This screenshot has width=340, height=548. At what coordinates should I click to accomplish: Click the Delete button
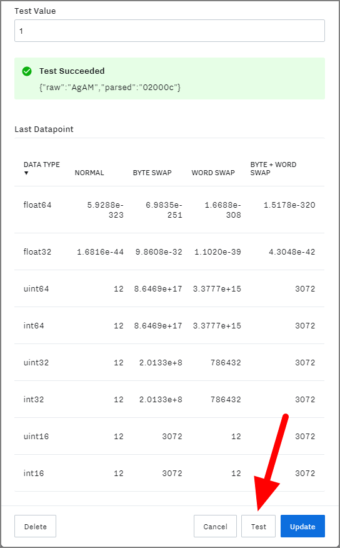tap(35, 526)
